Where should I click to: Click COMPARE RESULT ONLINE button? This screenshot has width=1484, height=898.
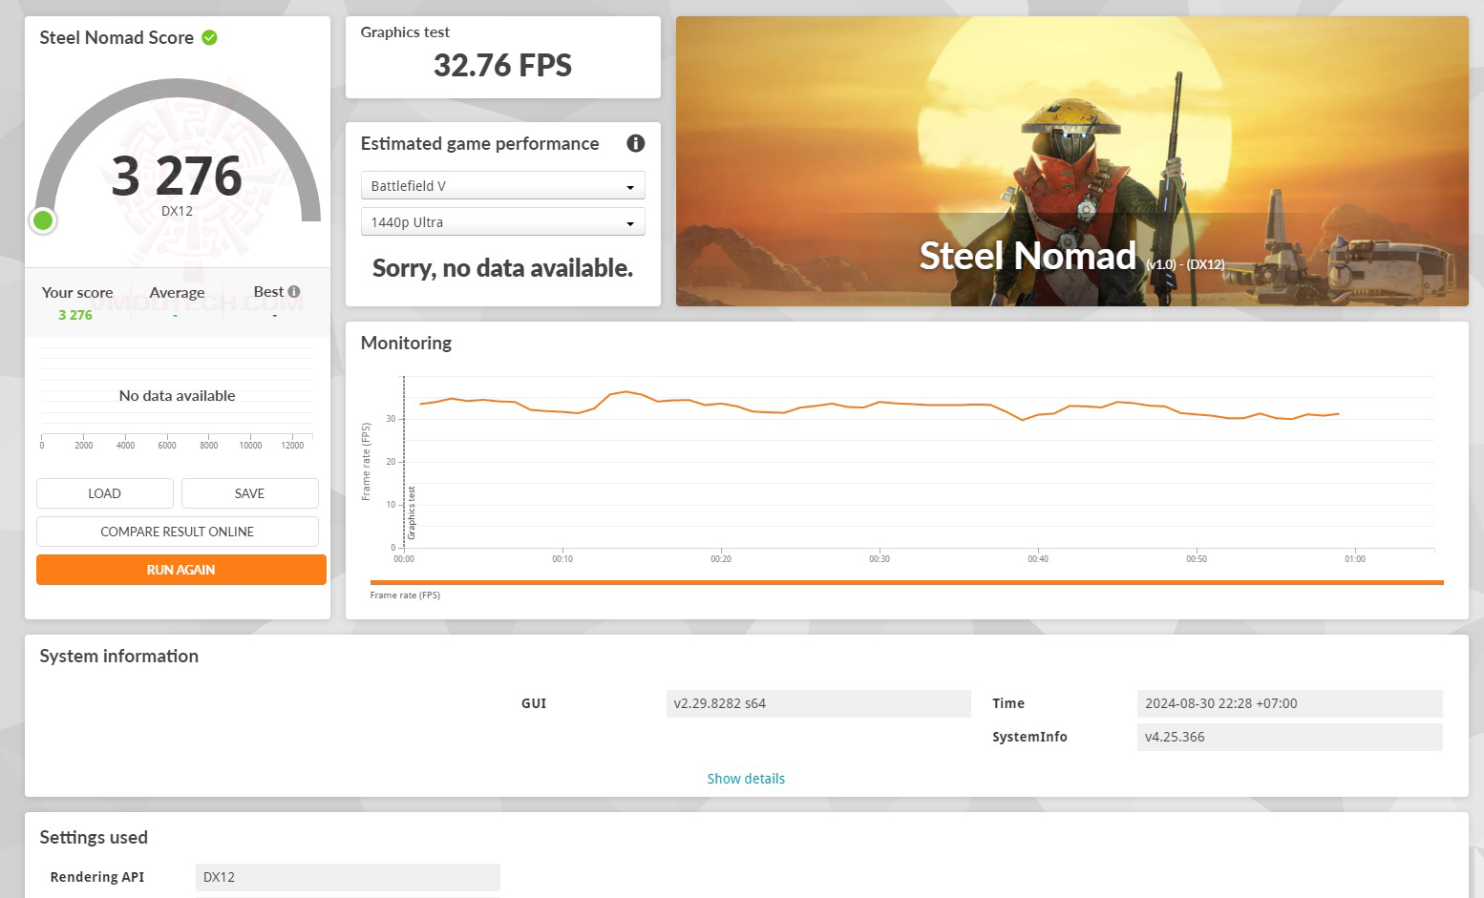pos(178,532)
